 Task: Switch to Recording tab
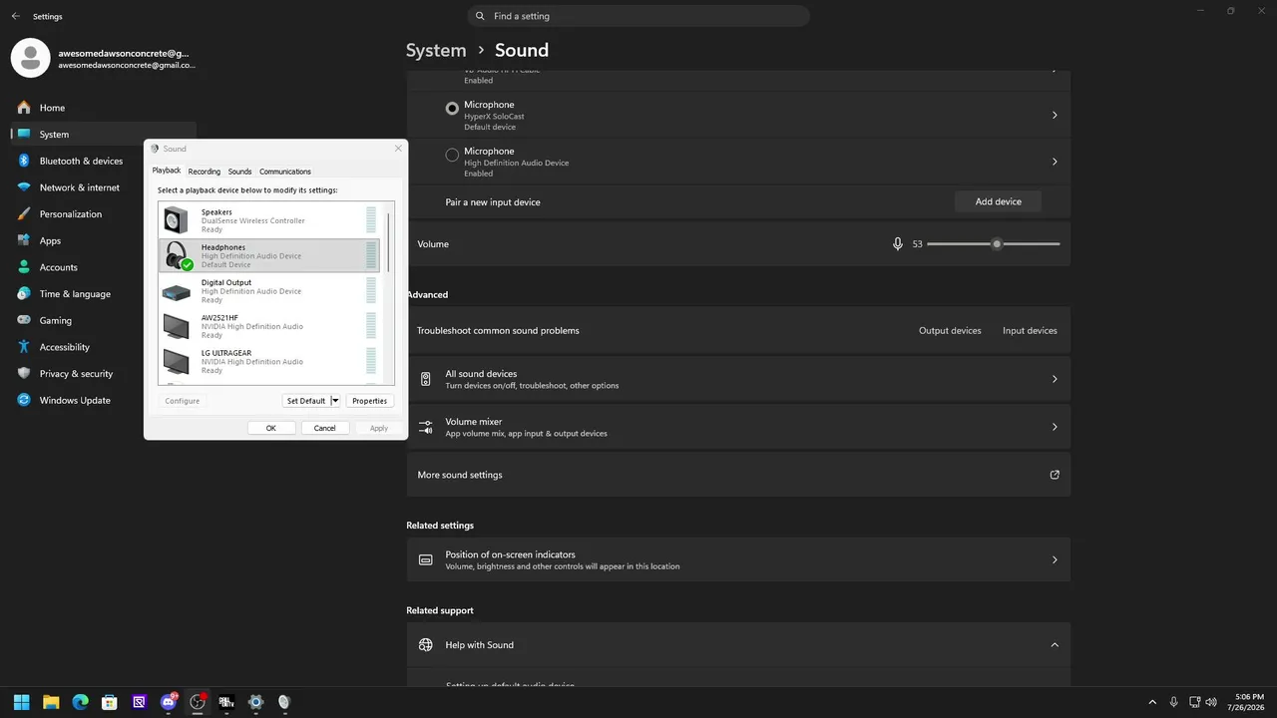click(205, 172)
